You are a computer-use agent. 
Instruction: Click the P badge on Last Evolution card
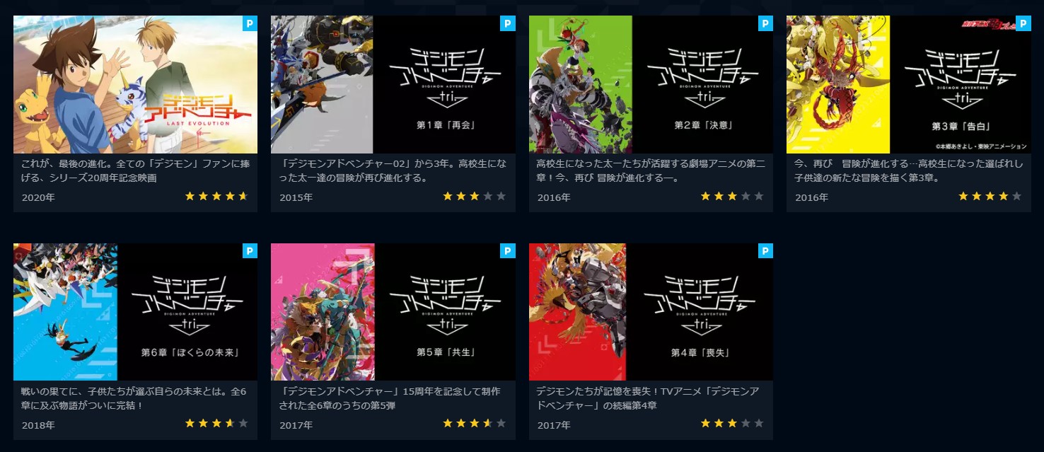pos(250,23)
